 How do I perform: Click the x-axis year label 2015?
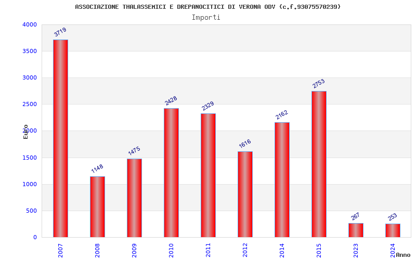(319, 251)
